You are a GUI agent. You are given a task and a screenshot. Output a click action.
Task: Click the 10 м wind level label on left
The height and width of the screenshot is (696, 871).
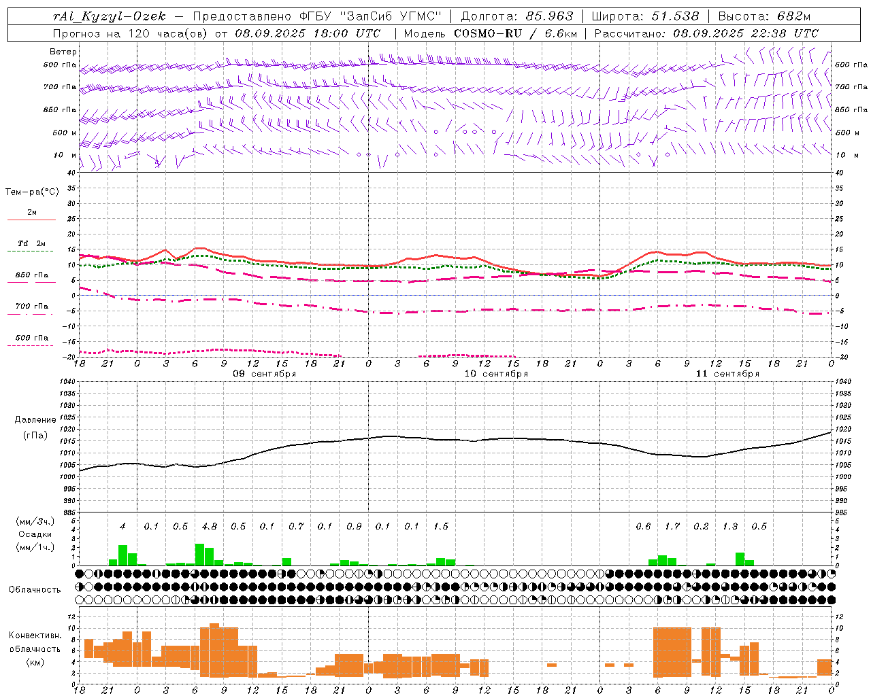65,155
